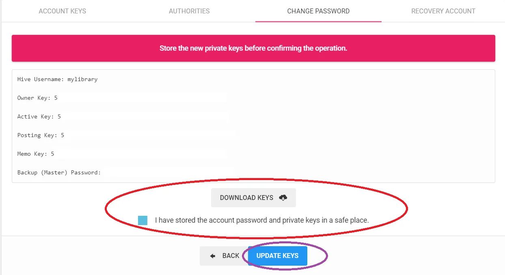Click the Memo Key line
The image size is (505, 275).
36,154
